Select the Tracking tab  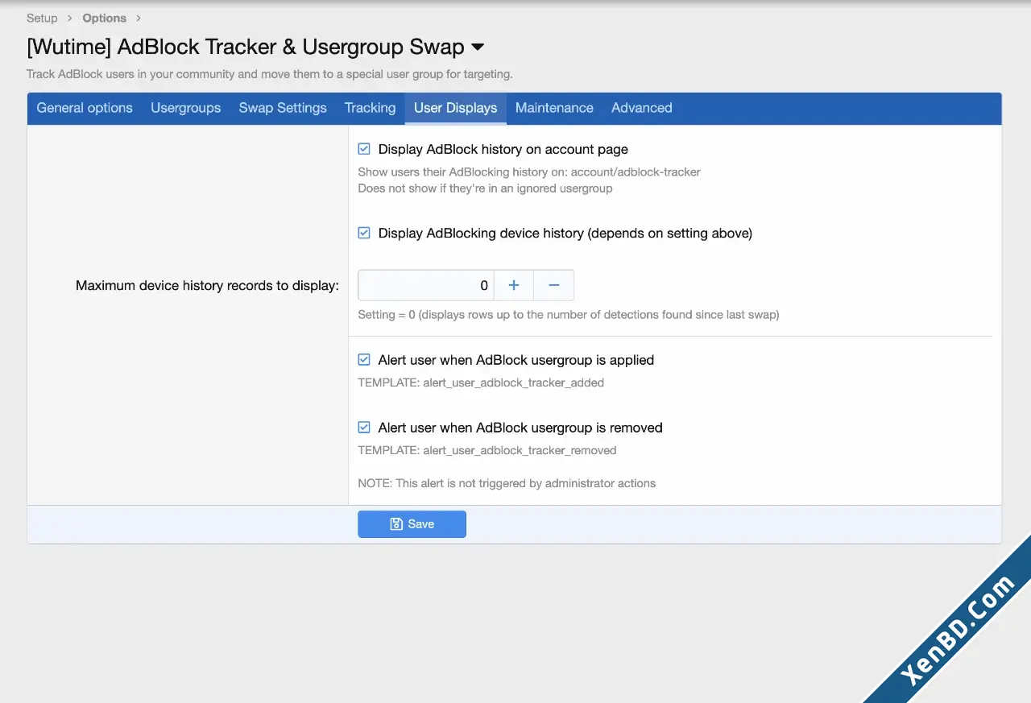370,108
